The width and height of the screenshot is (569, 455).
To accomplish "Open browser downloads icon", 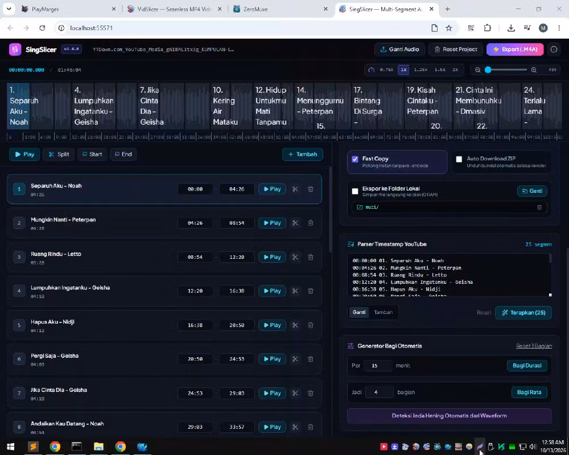I will tap(511, 28).
